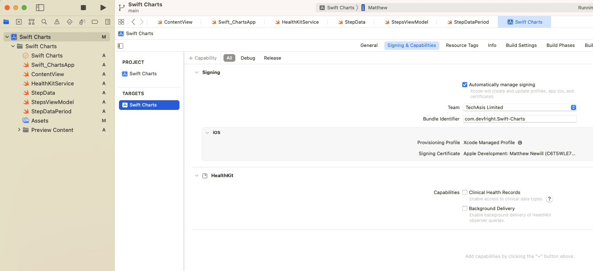The height and width of the screenshot is (271, 593).
Task: Open the Source Control navigator icon
Action: click(x=19, y=22)
